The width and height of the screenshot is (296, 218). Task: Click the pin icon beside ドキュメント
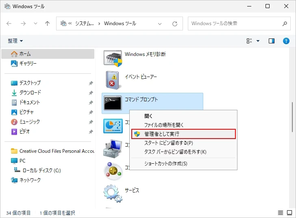[91, 103]
